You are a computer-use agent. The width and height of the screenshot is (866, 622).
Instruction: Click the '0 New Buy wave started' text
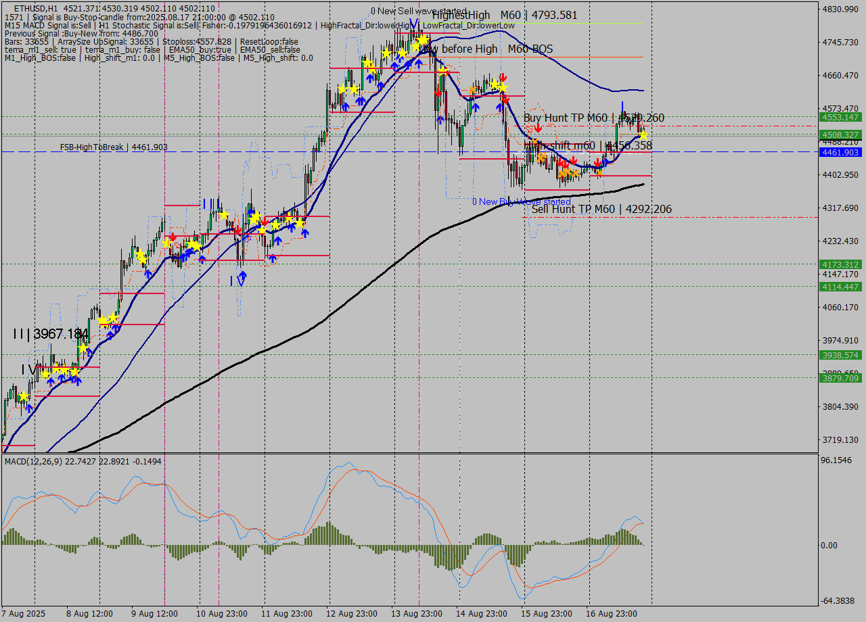coord(521,201)
